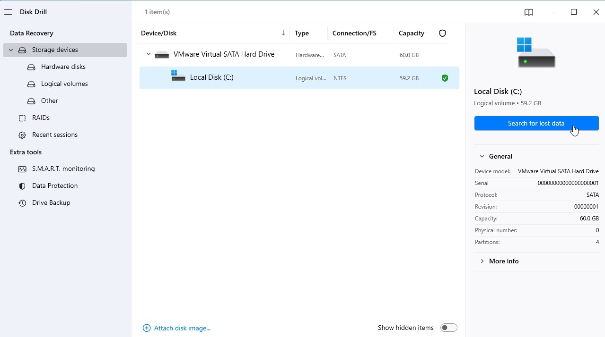Screen dimensions: 605x337
Task: Click the Extra tools section heading
Action: click(x=26, y=152)
